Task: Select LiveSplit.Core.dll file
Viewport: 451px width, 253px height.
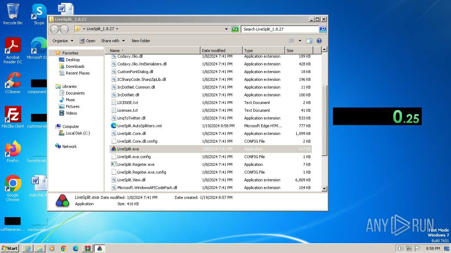Action: 210,134
